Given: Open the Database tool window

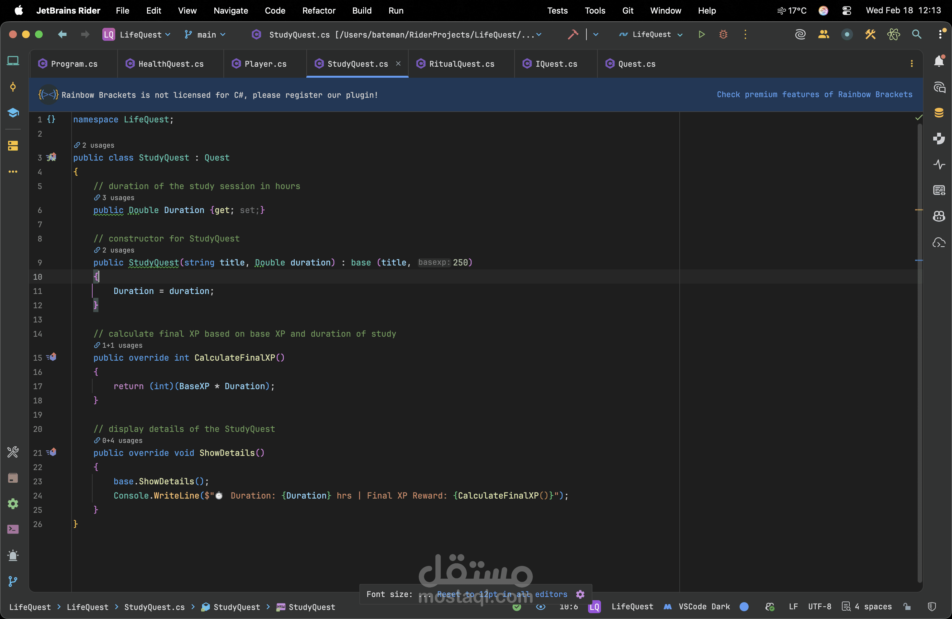Looking at the screenshot, I should [x=939, y=113].
